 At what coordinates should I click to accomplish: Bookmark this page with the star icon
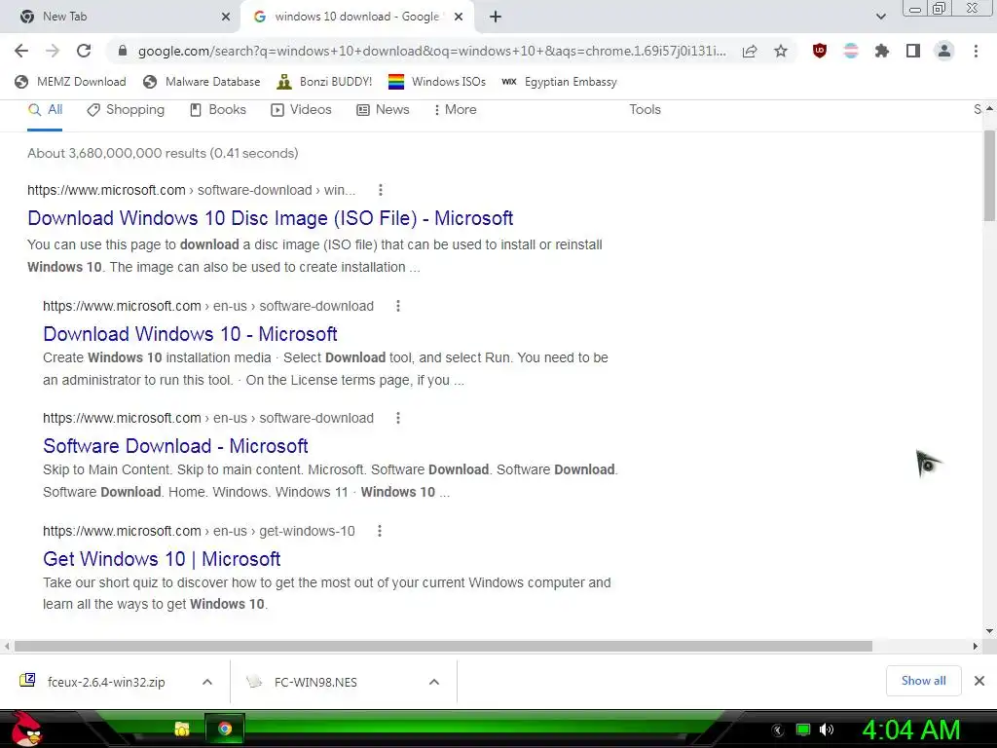[x=781, y=51]
